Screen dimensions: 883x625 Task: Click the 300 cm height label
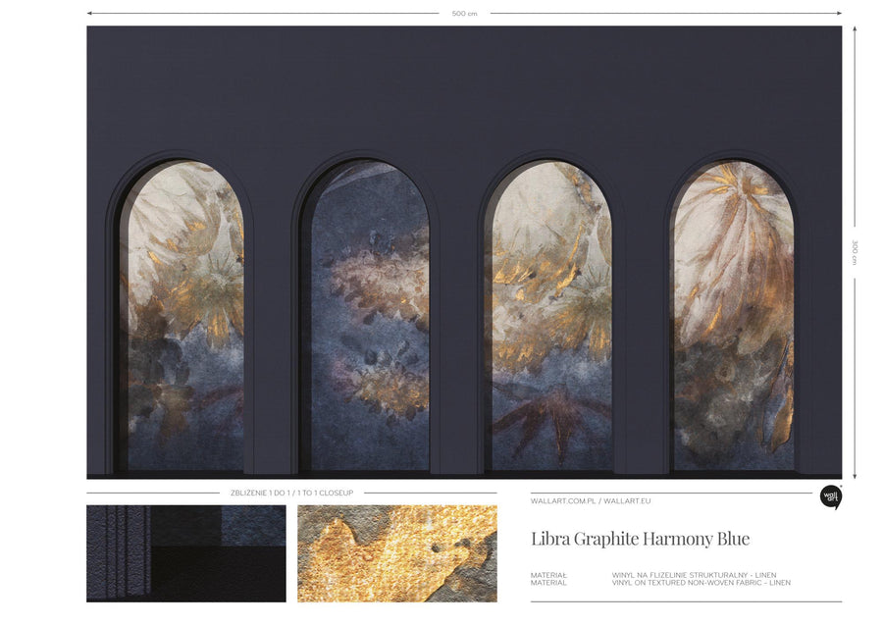(x=855, y=252)
